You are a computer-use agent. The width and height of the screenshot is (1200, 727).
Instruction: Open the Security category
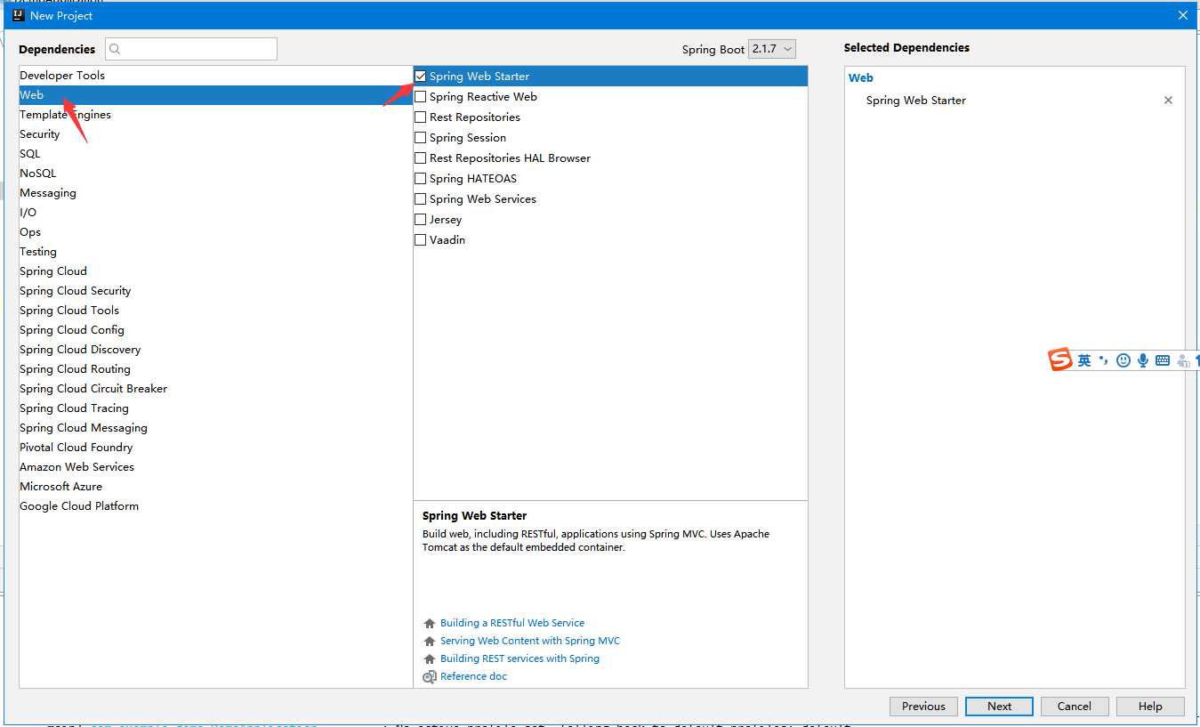216,134
